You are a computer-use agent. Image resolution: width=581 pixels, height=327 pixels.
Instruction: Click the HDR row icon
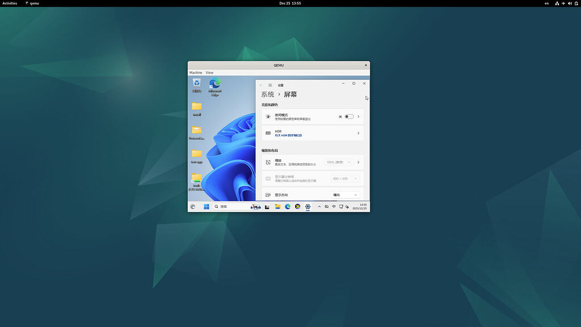[268, 133]
